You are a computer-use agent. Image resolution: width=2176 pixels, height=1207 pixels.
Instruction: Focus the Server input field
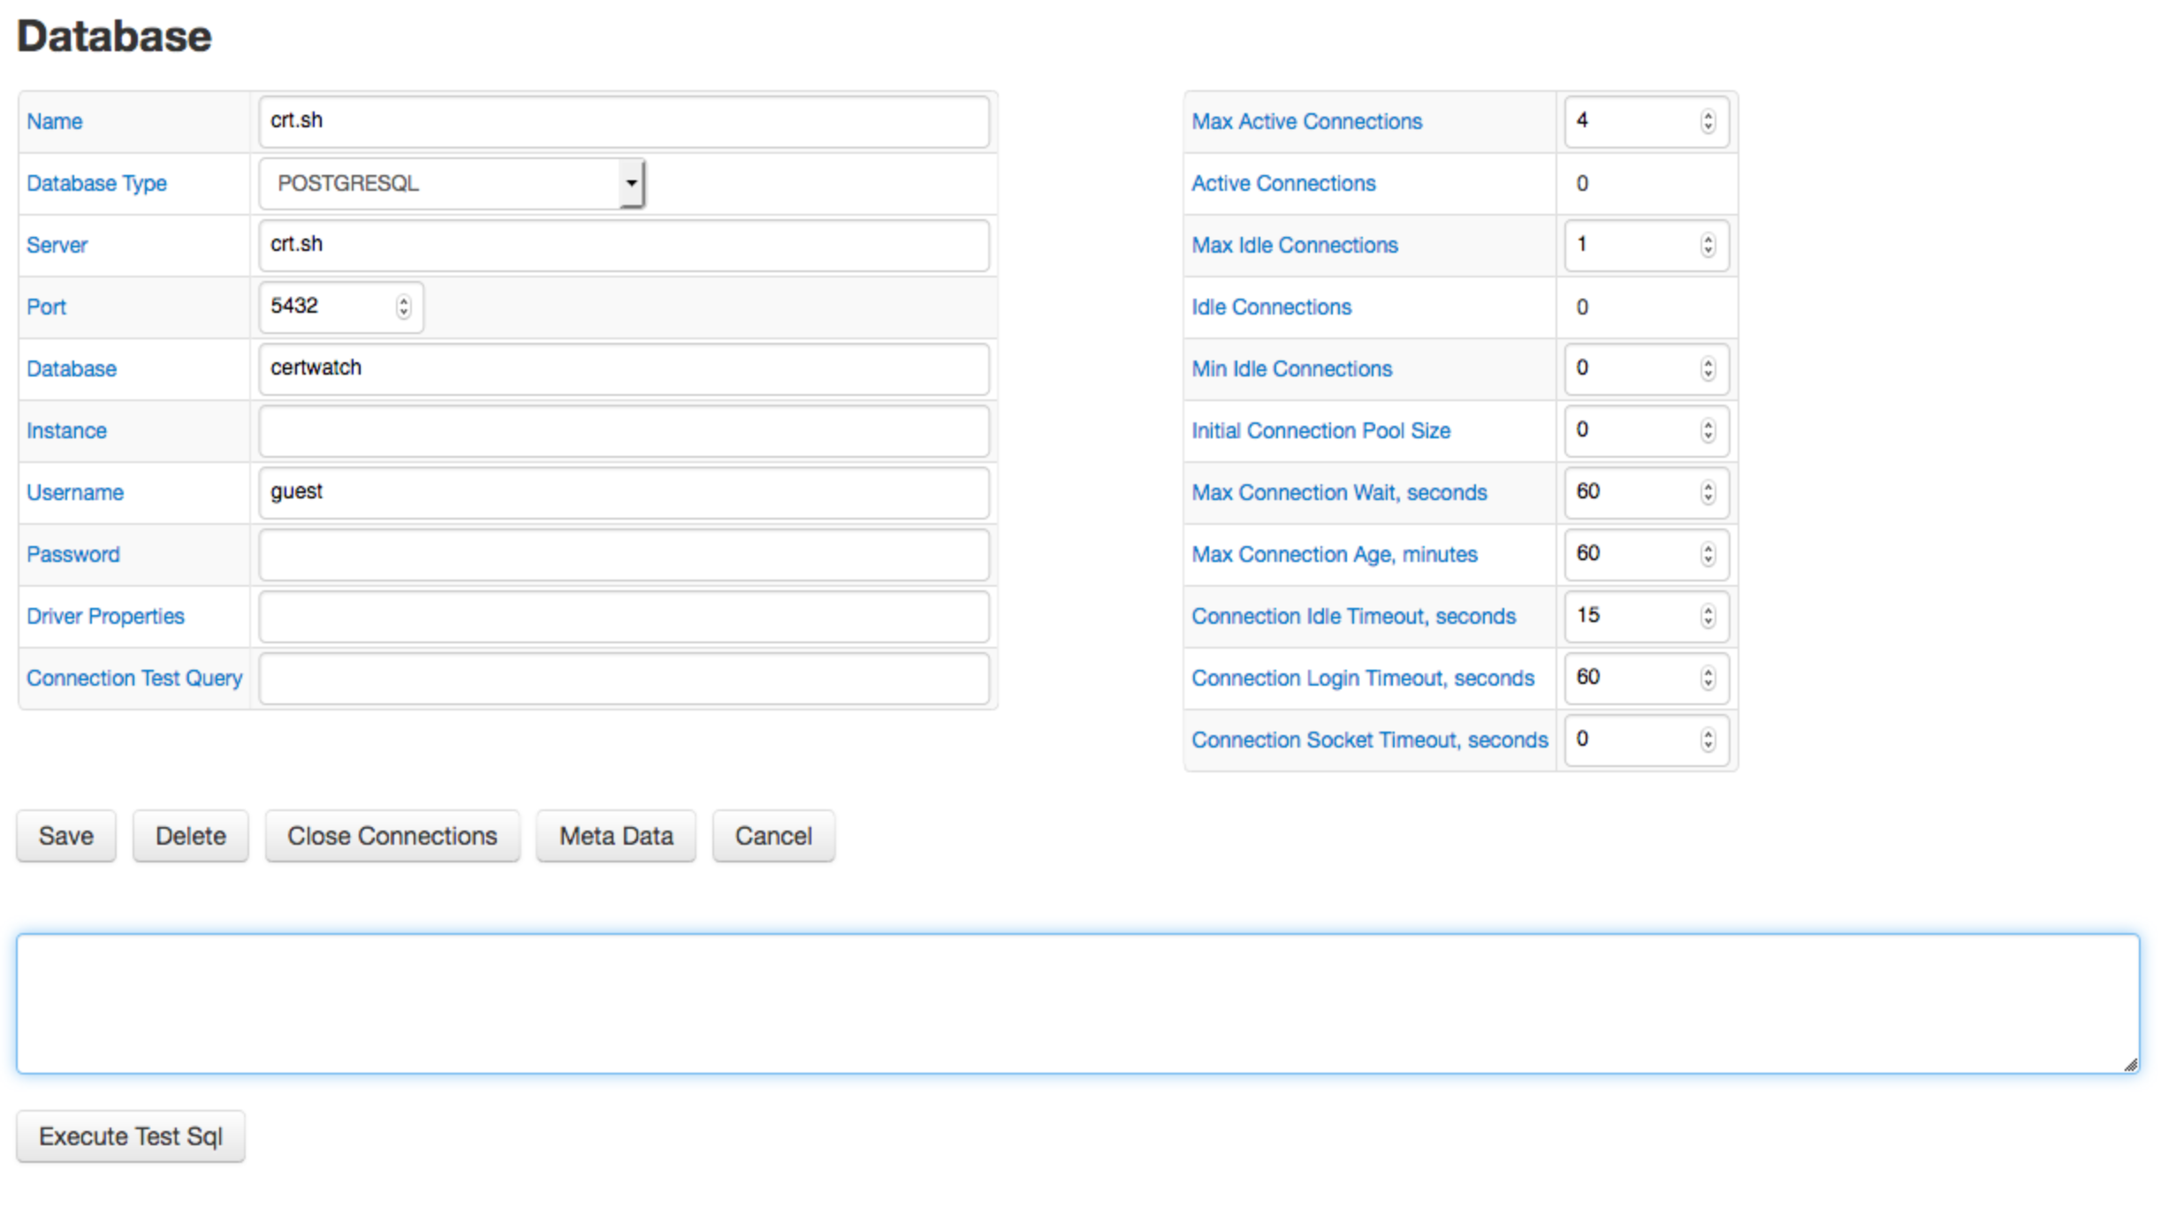(624, 246)
